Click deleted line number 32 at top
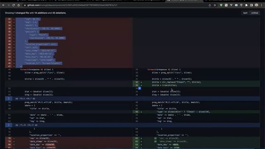 tap(9, 19)
